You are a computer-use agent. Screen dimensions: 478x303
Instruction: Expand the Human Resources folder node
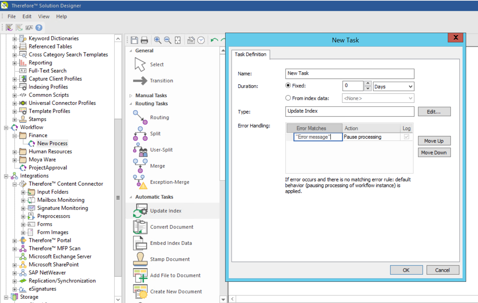[14, 151]
